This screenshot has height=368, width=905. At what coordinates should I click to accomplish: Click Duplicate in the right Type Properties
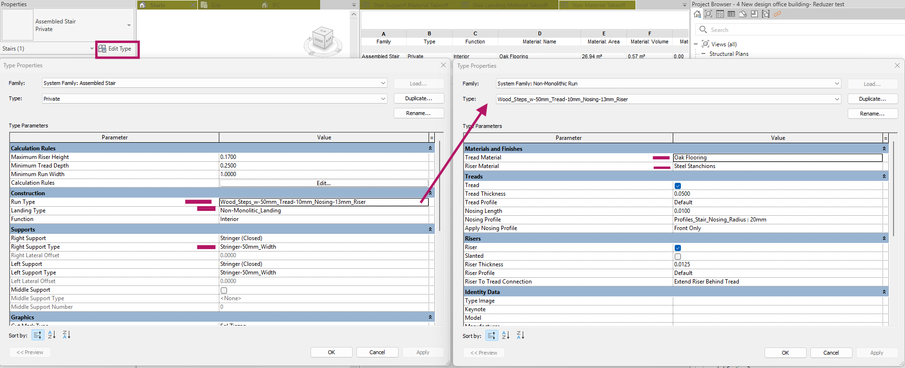[873, 99]
